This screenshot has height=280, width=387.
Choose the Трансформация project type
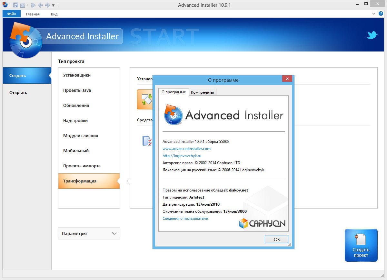[89, 181]
